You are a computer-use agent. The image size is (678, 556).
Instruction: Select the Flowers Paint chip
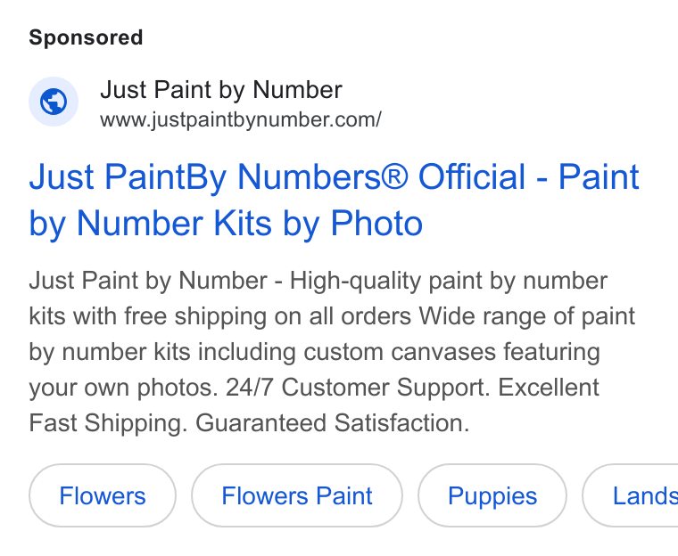[297, 495]
